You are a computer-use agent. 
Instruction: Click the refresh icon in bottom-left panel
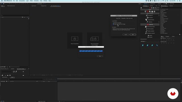(x=14, y=72)
